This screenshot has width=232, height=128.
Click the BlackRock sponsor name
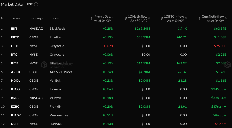point(57,29)
